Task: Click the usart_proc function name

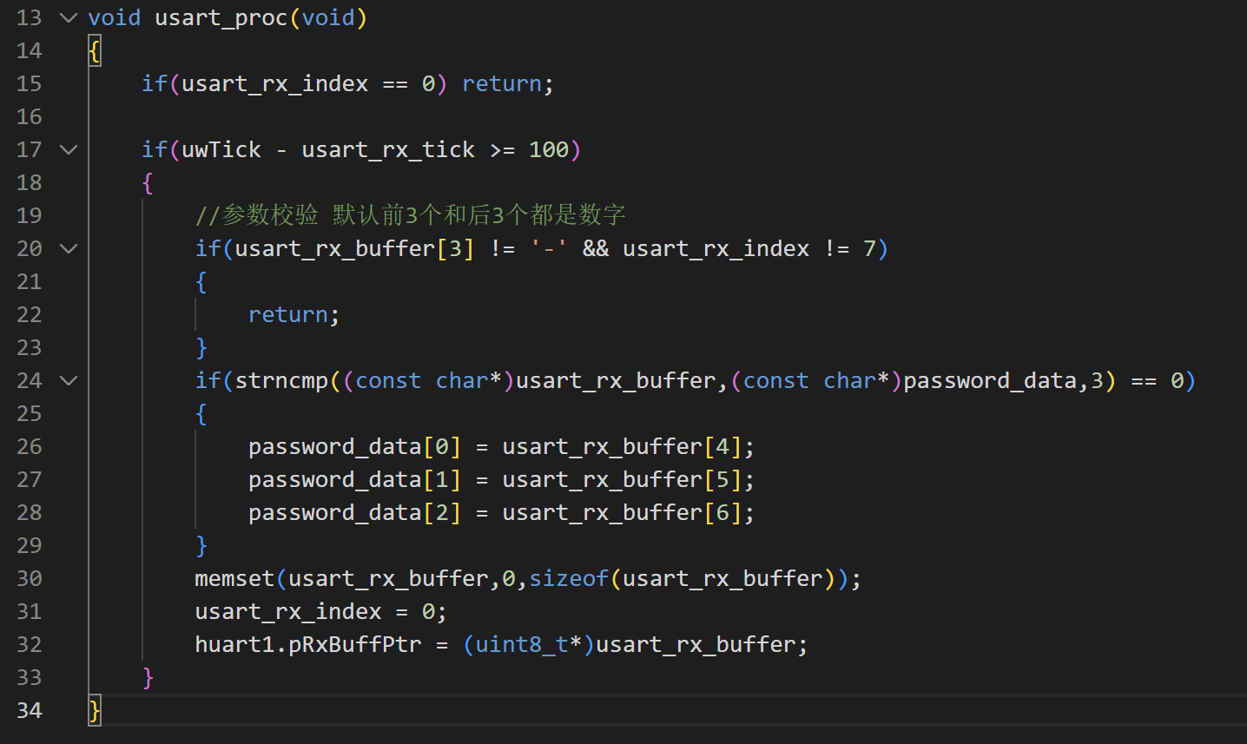Action: 221,17
